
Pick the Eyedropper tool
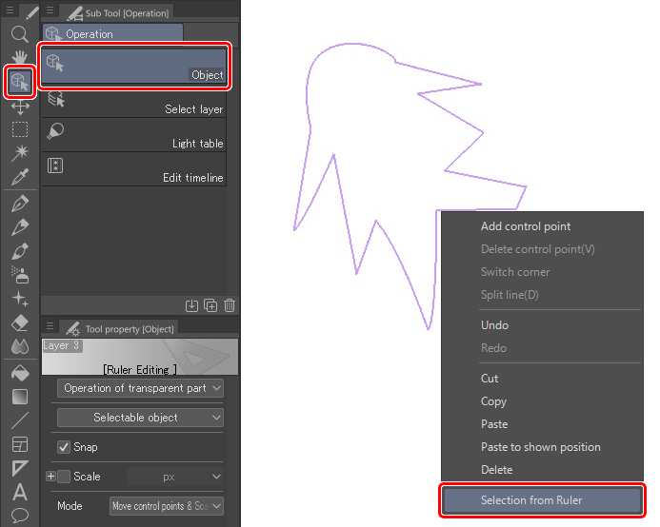[x=19, y=177]
